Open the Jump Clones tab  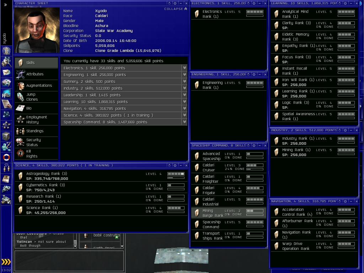(x=37, y=97)
